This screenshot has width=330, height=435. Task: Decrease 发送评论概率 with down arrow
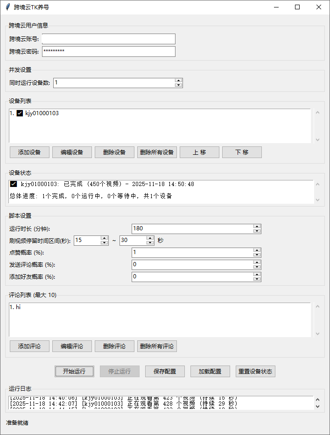257,267
